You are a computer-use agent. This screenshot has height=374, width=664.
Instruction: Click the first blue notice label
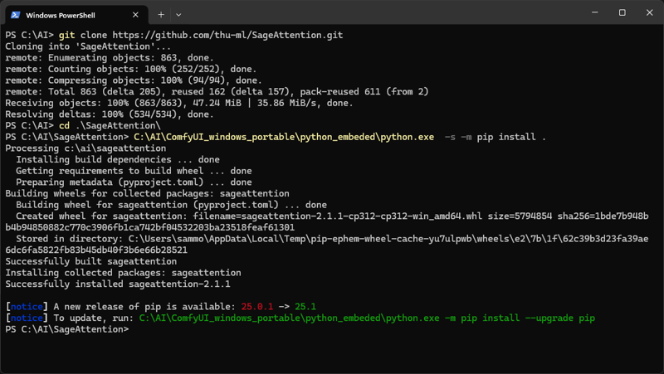[x=27, y=306]
